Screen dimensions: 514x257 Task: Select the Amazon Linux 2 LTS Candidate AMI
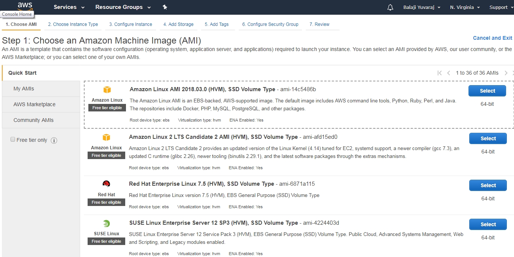pos(488,138)
